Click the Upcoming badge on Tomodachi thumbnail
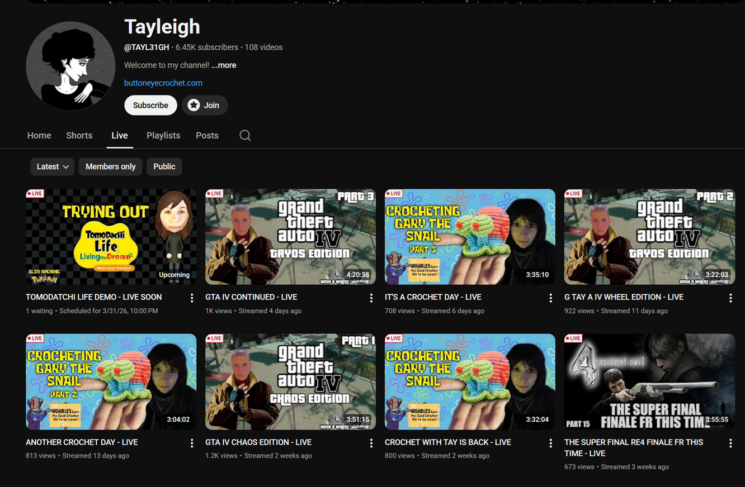The height and width of the screenshot is (487, 745). point(174,275)
